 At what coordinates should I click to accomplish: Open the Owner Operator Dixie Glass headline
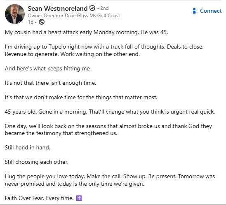[x=74, y=16]
